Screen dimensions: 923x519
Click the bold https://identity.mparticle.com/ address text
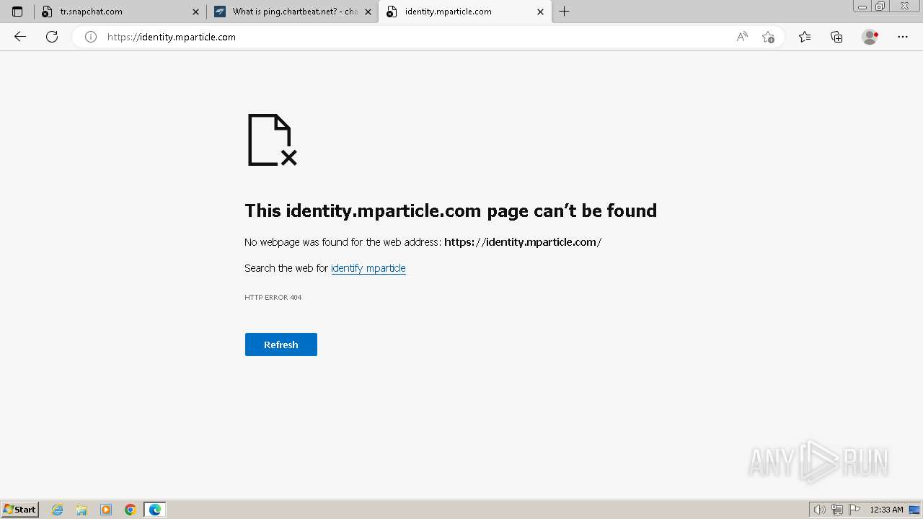click(523, 242)
